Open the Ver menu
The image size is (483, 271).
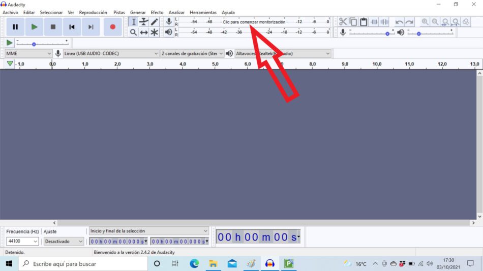point(71,13)
